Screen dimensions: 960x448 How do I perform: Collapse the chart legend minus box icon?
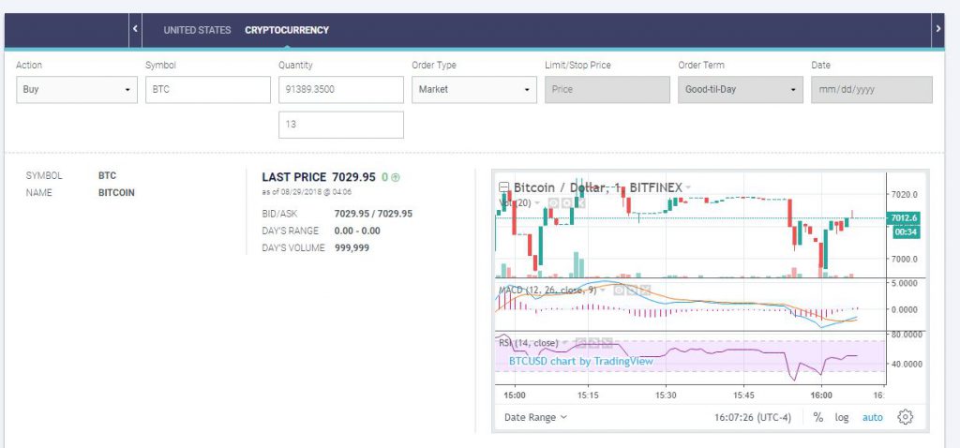[504, 187]
